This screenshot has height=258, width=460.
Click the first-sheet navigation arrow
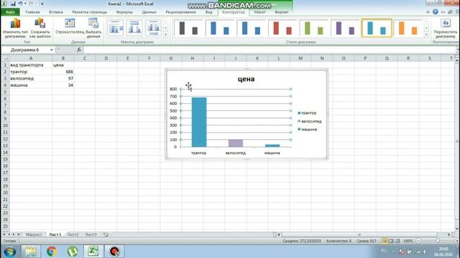[4, 234]
